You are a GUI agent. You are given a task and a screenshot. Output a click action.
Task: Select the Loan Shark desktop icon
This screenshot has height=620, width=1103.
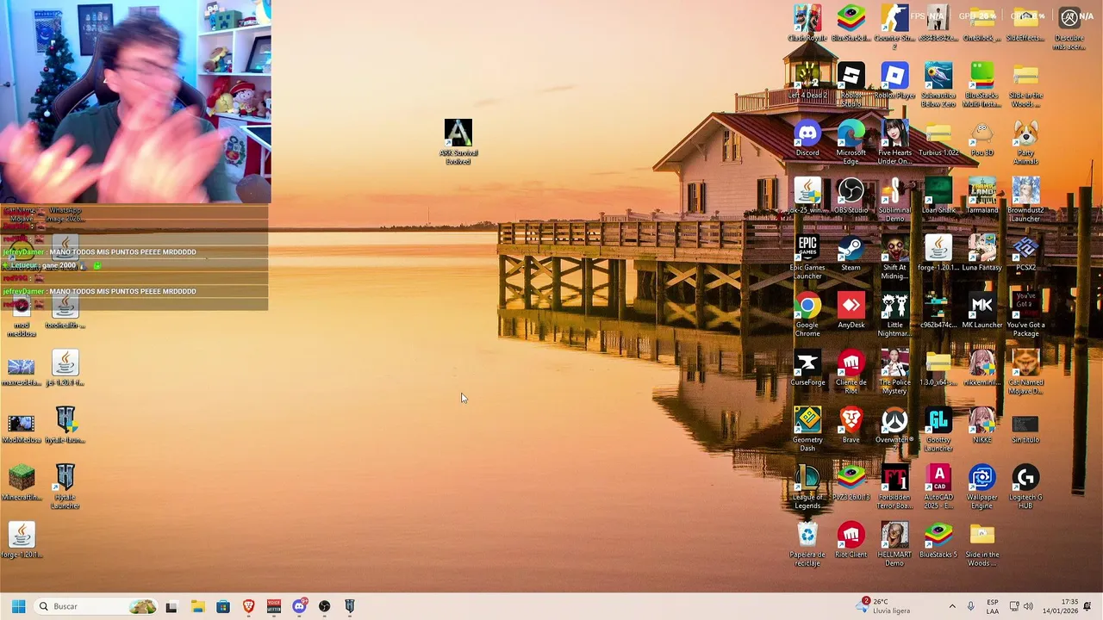click(938, 197)
